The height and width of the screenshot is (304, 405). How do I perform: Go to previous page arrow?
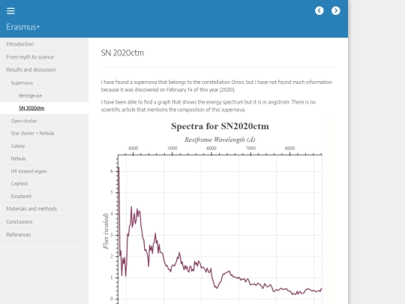[x=319, y=11]
